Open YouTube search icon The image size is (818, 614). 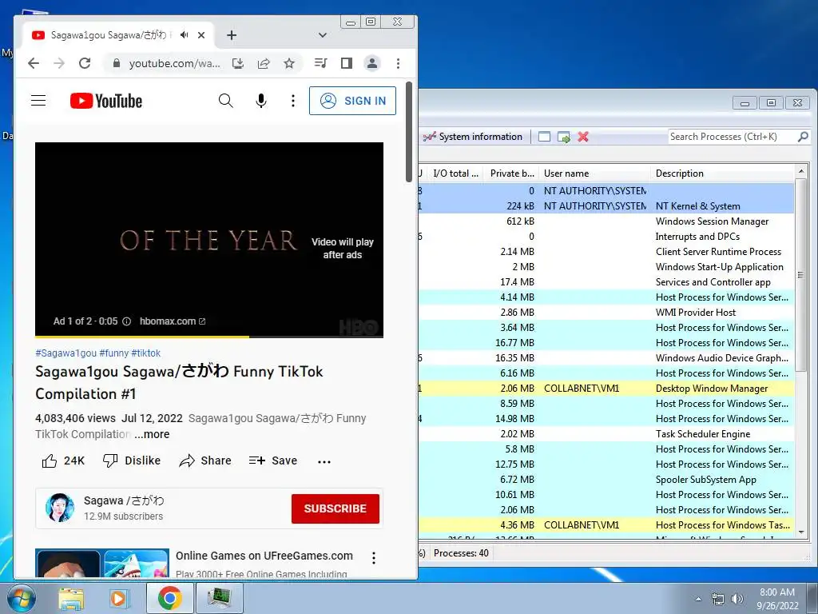pos(225,100)
